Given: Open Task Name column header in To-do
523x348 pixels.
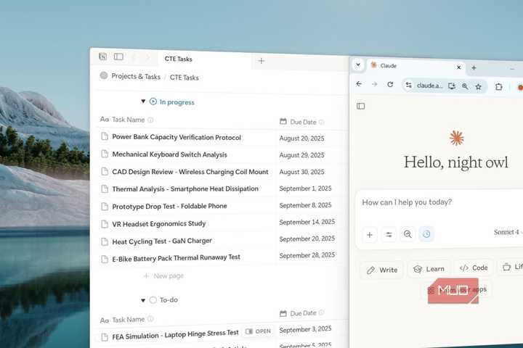Looking at the screenshot, I should click(128, 320).
